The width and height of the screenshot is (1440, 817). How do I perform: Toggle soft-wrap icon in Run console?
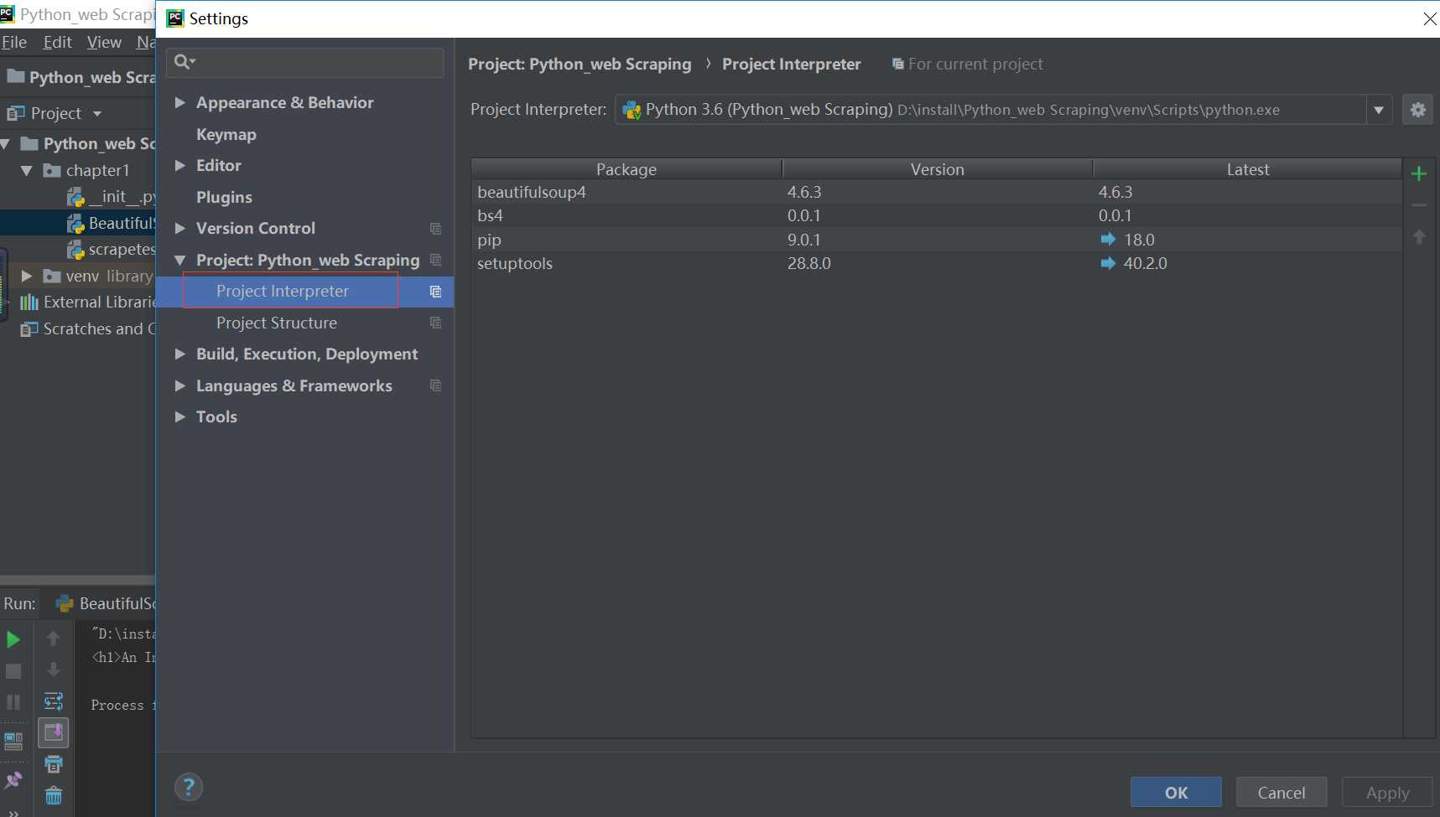click(53, 701)
